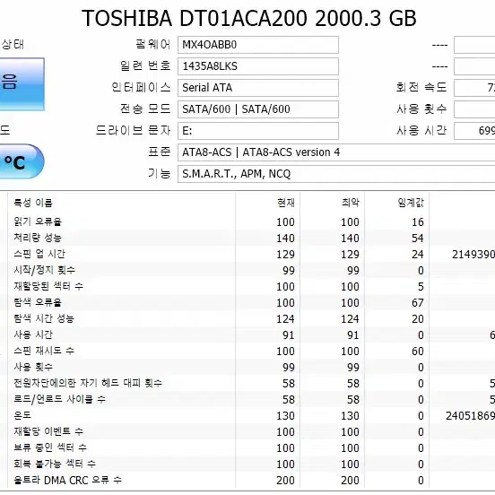Click the 일련 번호 label

(x=145, y=65)
